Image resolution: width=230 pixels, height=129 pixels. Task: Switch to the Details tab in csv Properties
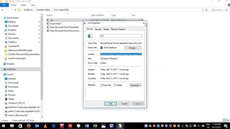[x=106, y=29]
